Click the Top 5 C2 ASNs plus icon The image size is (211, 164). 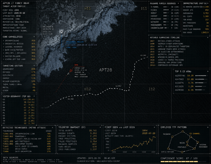click(x=208, y=71)
